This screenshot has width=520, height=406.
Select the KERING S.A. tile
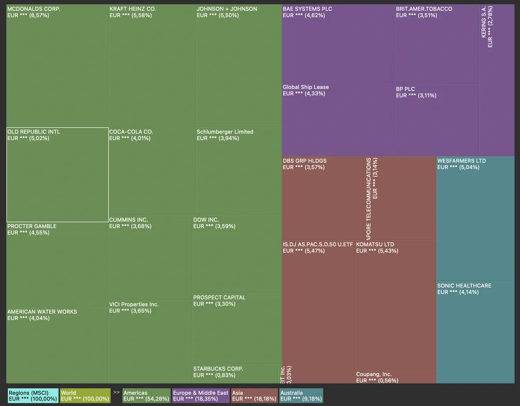tap(497, 80)
